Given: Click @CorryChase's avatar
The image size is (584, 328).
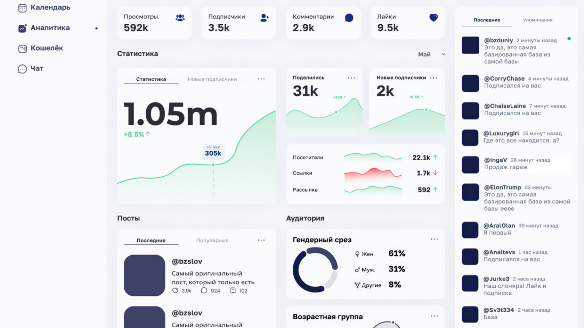Looking at the screenshot, I should [470, 83].
